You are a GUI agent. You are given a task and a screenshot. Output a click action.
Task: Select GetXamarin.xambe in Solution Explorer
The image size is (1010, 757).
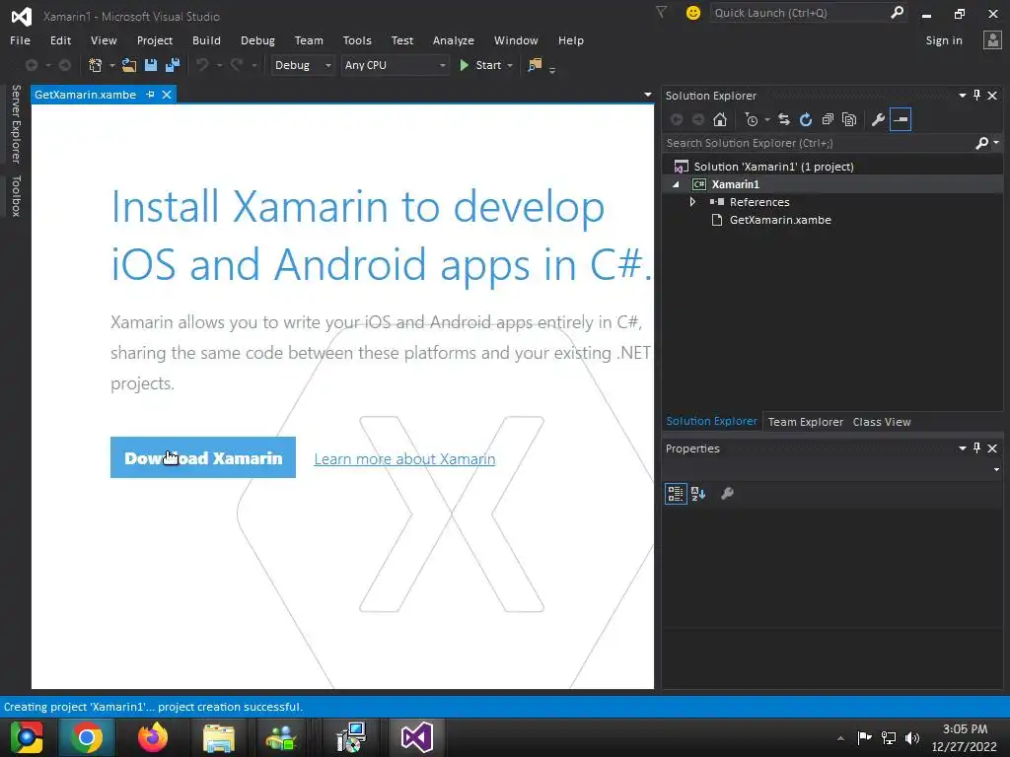780,220
